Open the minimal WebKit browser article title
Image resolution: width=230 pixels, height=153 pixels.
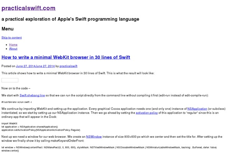pyautogui.click(x=66, y=57)
